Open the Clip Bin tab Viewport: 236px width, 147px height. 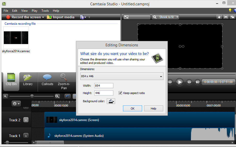[x=11, y=81]
